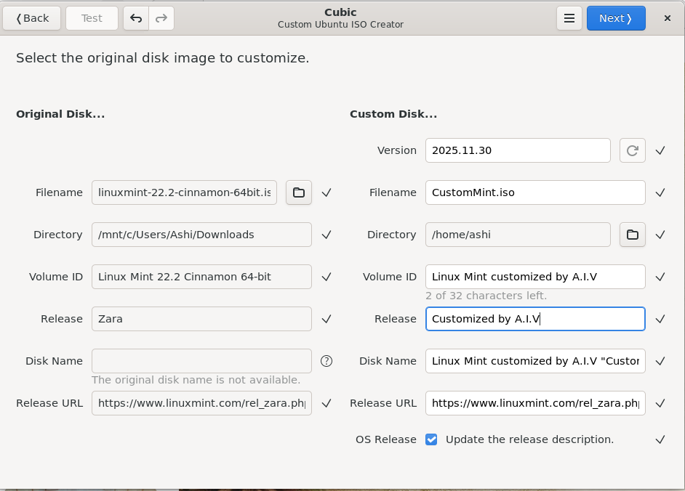
Task: Select the custom Disk Name field
Action: click(534, 361)
